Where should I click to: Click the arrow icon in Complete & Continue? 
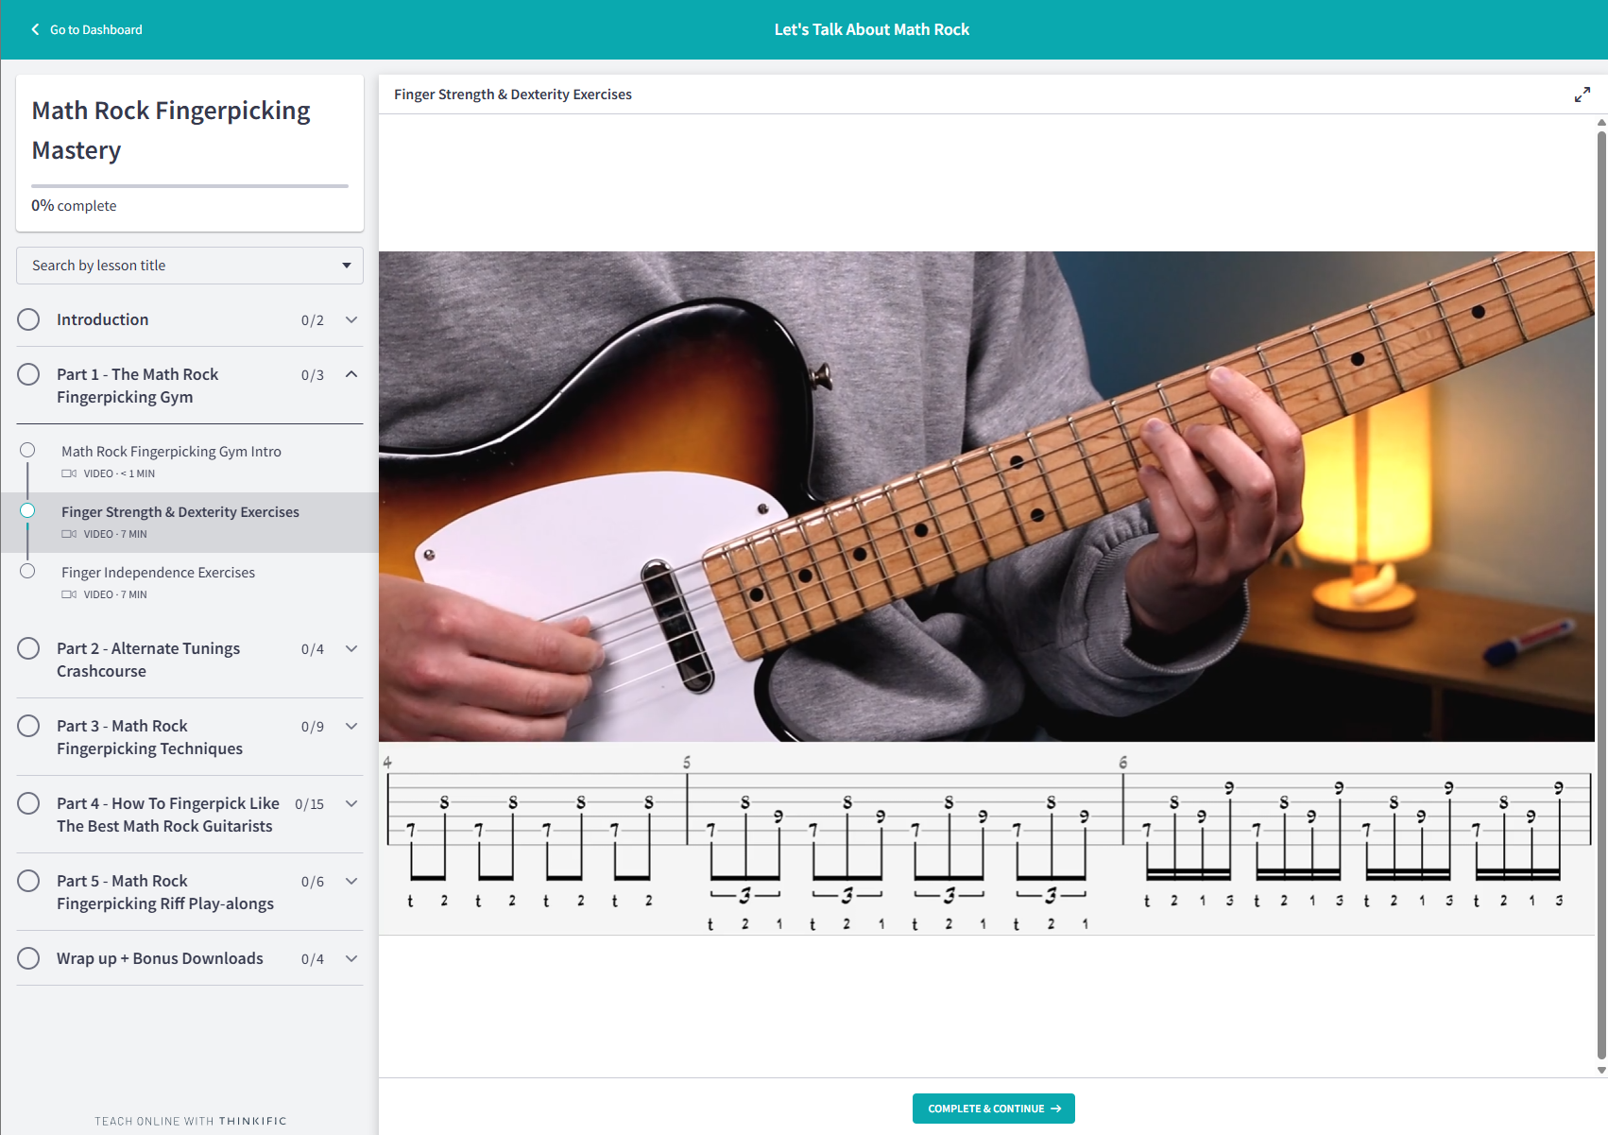click(x=1056, y=1109)
